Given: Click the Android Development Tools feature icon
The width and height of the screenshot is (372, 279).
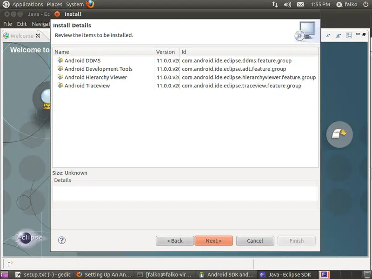Looking at the screenshot, I should click(60, 68).
